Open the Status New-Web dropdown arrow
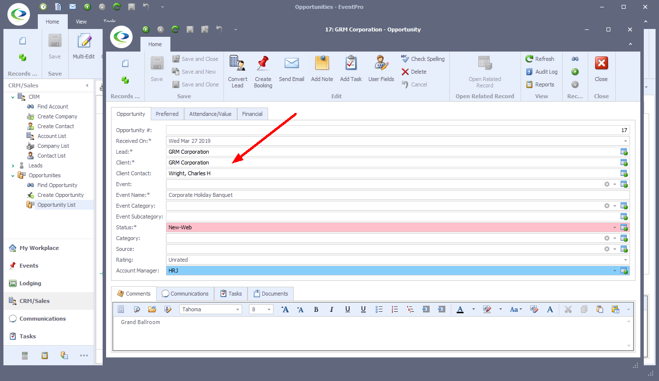 tap(615, 227)
